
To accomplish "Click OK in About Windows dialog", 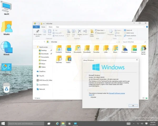I will [133, 106].
